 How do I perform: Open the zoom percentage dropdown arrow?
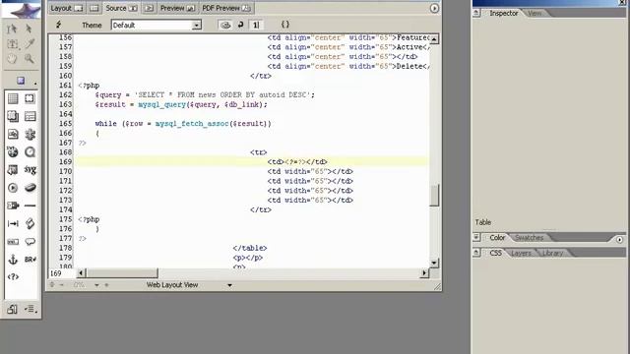pos(96,285)
